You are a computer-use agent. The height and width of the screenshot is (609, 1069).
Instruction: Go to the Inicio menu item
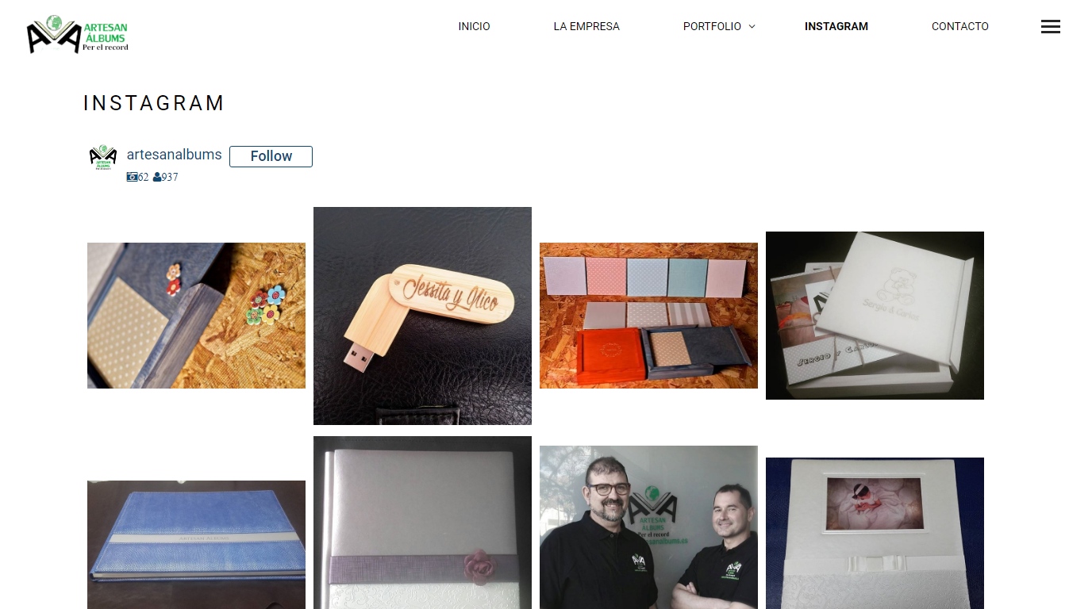coord(474,26)
